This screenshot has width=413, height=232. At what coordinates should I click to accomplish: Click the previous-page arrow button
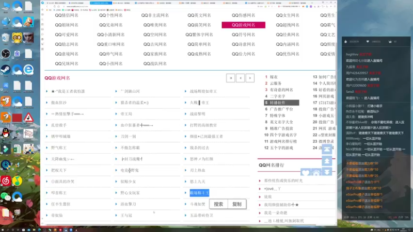[x=240, y=78]
